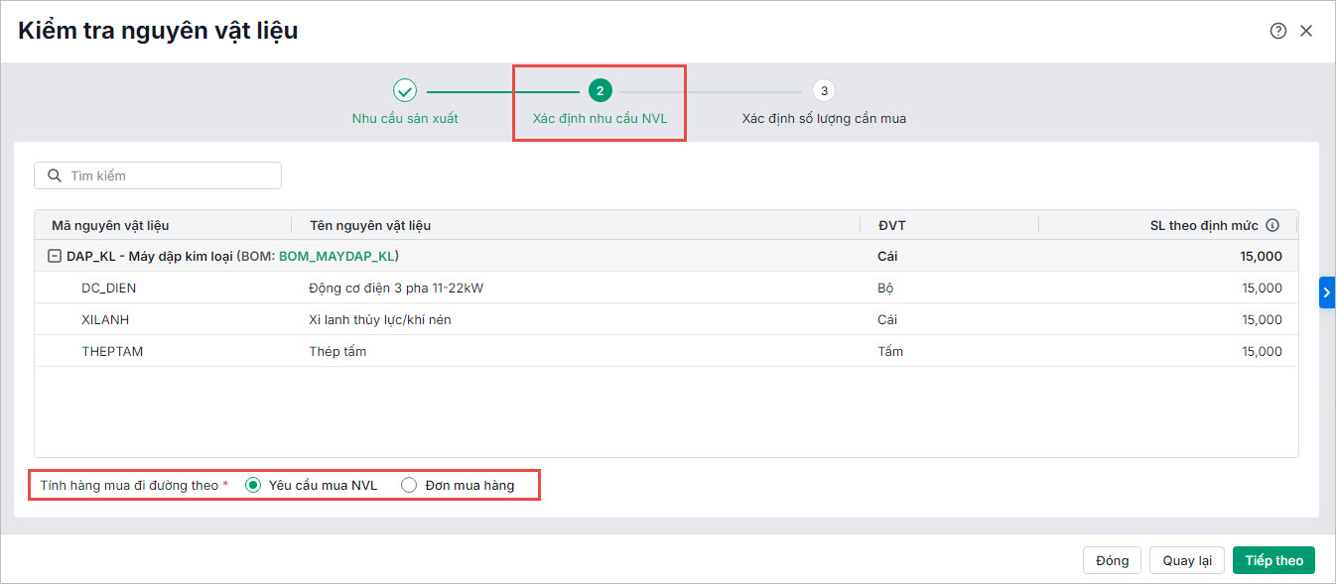The width and height of the screenshot is (1336, 584).
Task: Click the step 2 circle icon
Action: tap(600, 90)
